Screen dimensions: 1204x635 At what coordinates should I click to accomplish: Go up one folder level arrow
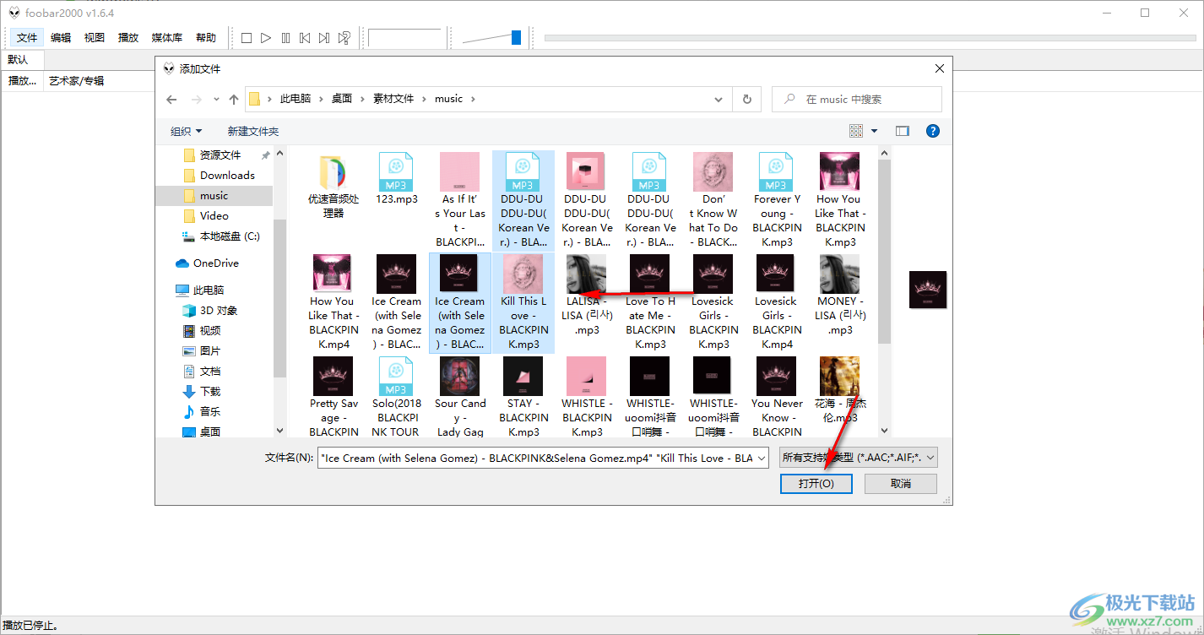coord(234,99)
